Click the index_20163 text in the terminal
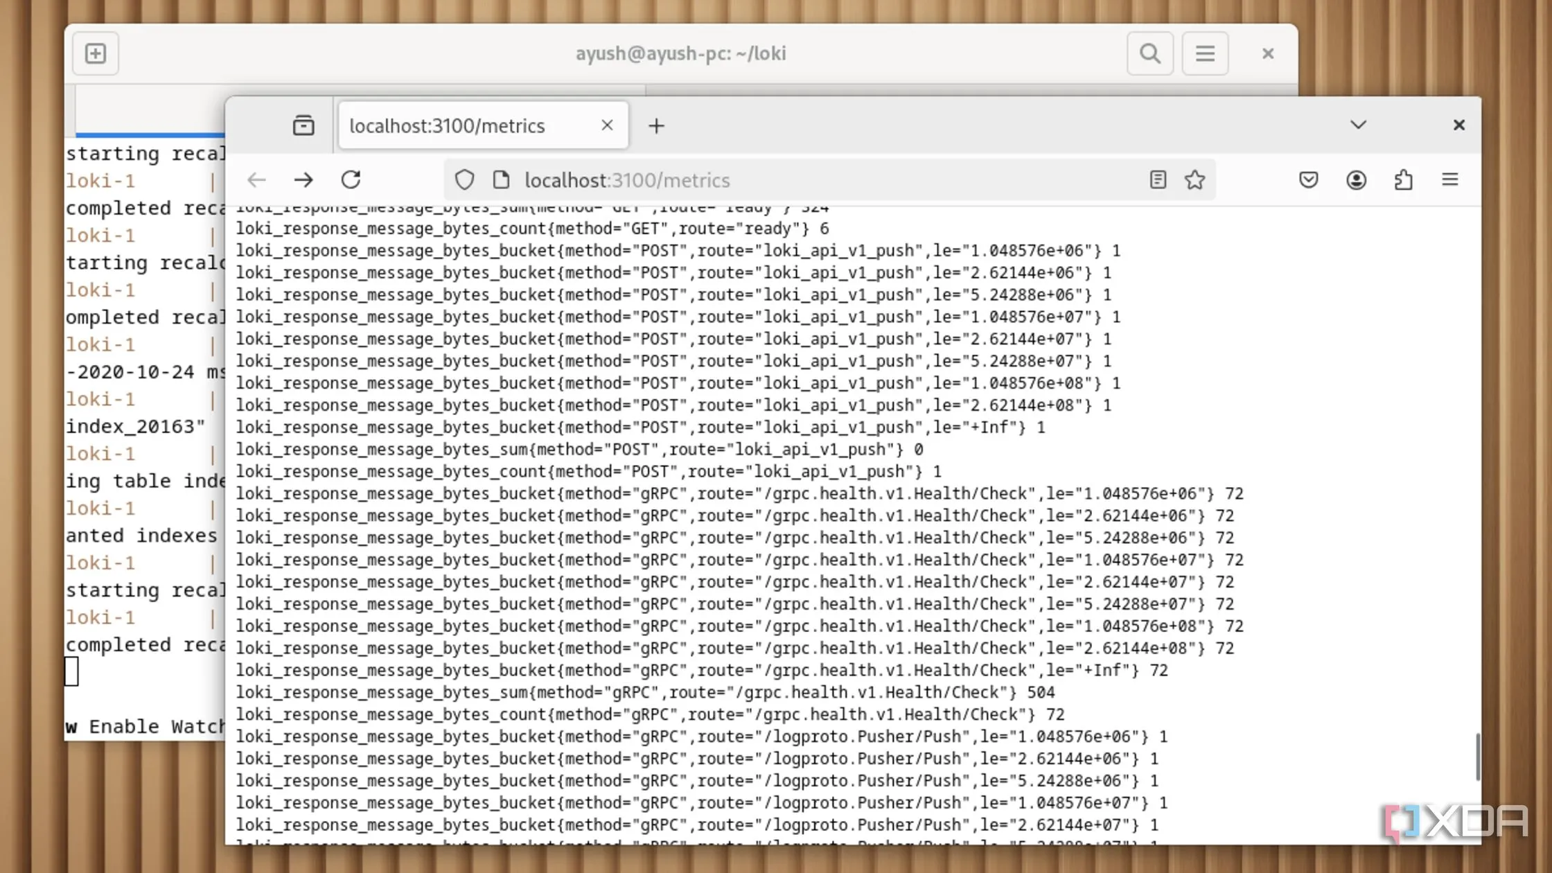1552x873 pixels. click(135, 426)
